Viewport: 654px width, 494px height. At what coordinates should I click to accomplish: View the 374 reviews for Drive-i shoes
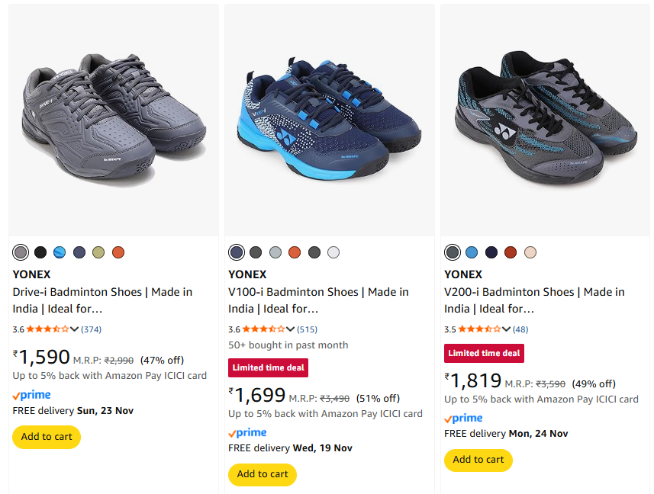92,329
